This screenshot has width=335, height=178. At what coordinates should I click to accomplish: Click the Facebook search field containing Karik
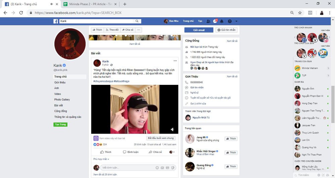point(96,21)
